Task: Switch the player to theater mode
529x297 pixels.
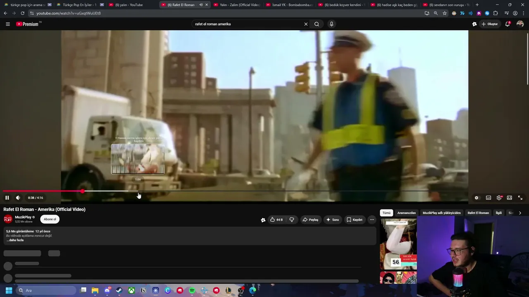Action: click(x=510, y=198)
